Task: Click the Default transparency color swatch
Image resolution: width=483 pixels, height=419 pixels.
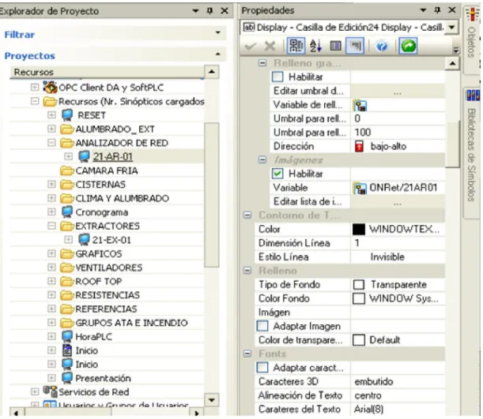Action: pos(359,340)
